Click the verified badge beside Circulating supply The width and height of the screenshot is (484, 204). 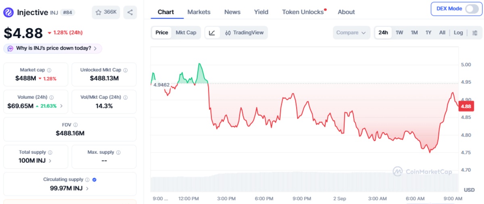[x=94, y=180]
